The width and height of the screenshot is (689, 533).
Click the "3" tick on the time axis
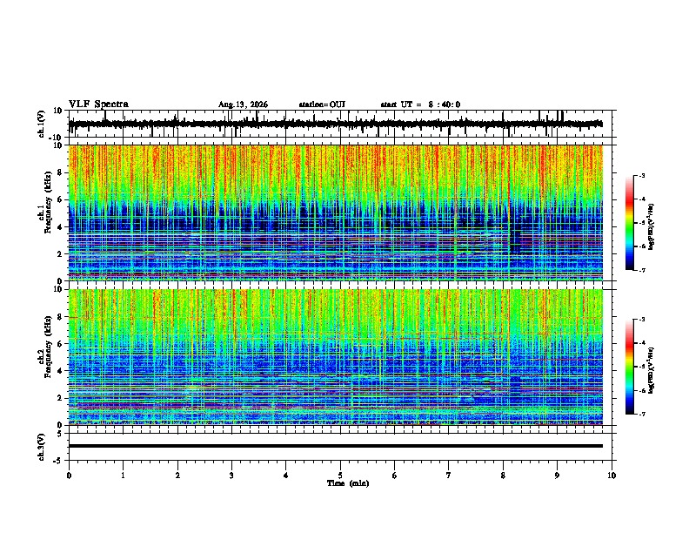coord(231,476)
